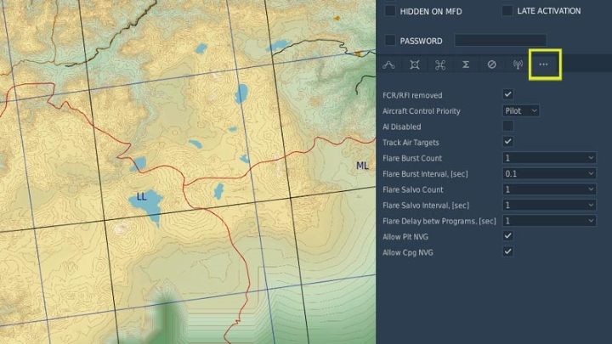The image size is (612, 344).
Task: Click the Failures circle-slash icon
Action: point(491,65)
